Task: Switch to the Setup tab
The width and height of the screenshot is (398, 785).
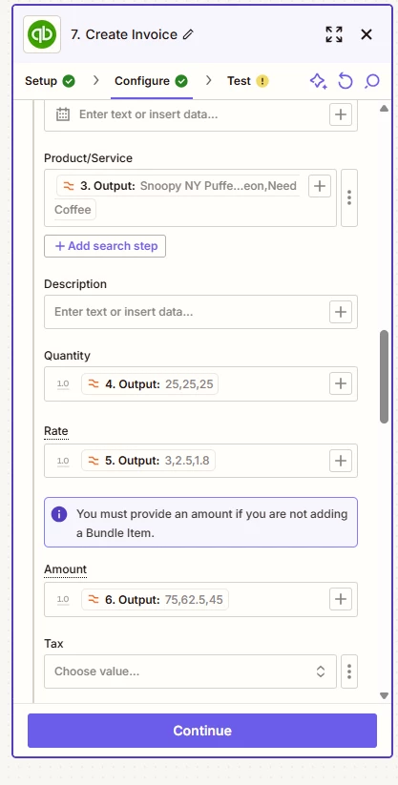Action: [50, 81]
